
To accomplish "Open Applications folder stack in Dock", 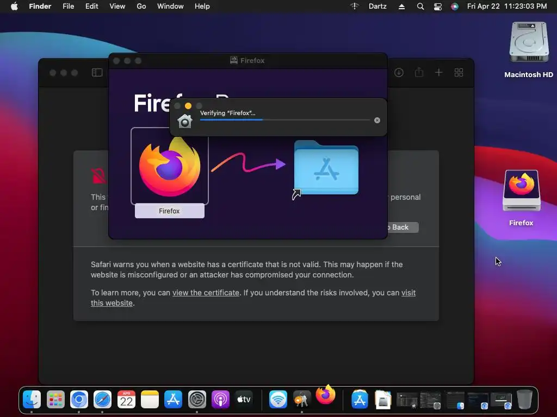I will pos(360,400).
